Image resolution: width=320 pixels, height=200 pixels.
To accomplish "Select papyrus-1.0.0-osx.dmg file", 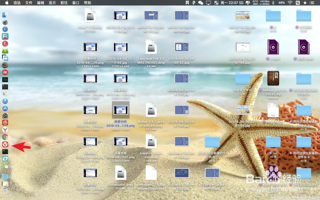I will (x=151, y=141).
